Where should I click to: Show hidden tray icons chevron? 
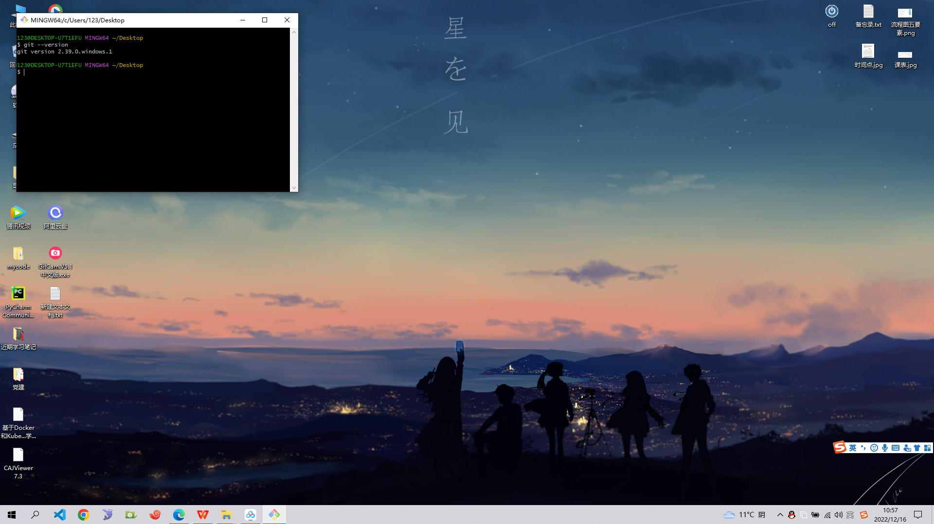pyautogui.click(x=780, y=515)
